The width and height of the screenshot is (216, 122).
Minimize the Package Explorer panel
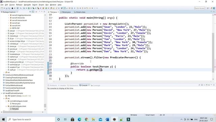point(42,12)
